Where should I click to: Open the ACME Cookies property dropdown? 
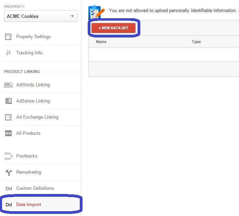pos(41,16)
